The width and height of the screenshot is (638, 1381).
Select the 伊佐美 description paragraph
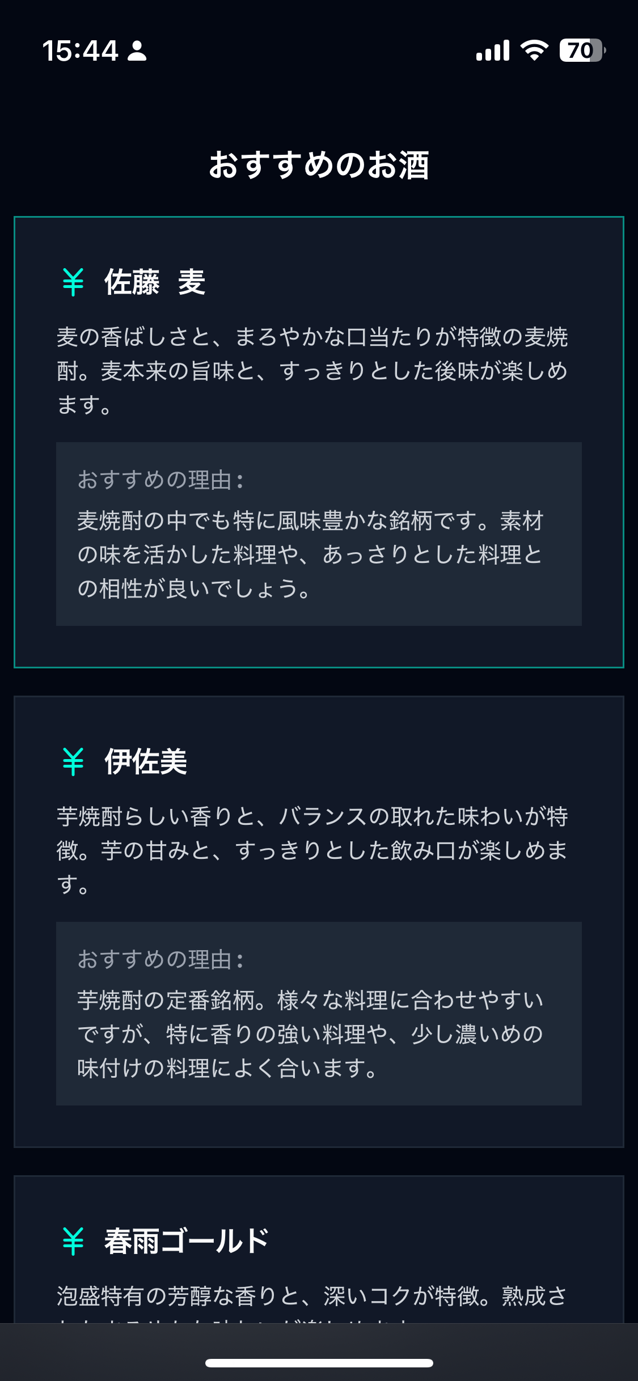[x=312, y=850]
